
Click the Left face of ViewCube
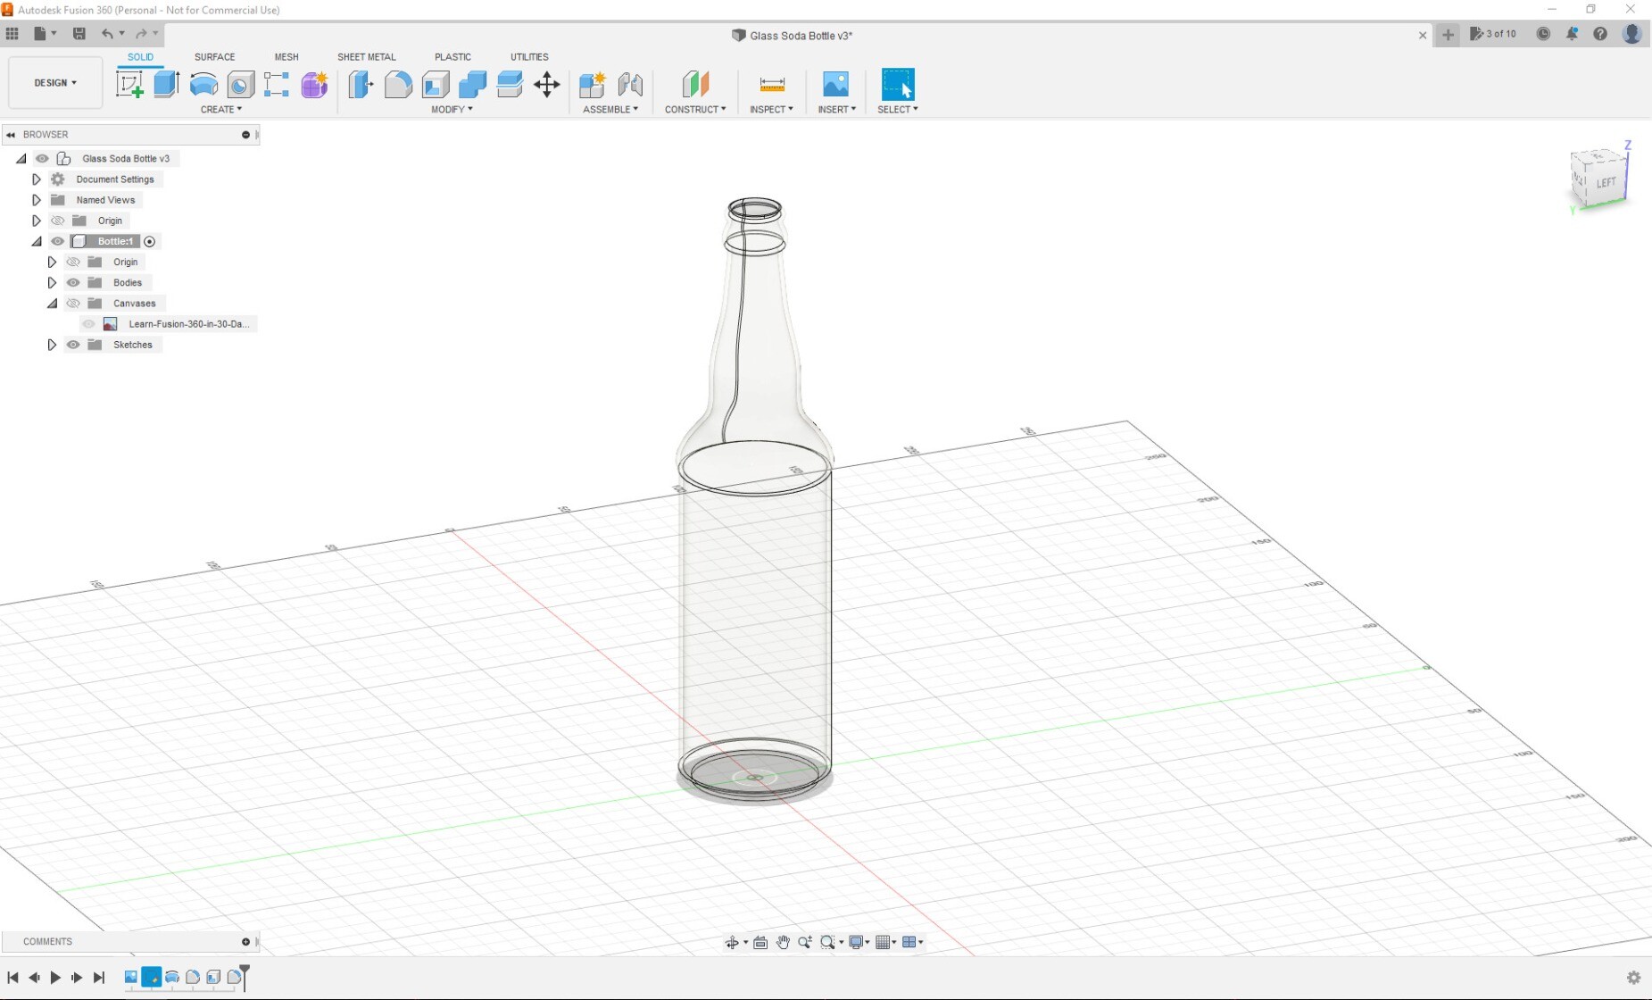pyautogui.click(x=1606, y=183)
